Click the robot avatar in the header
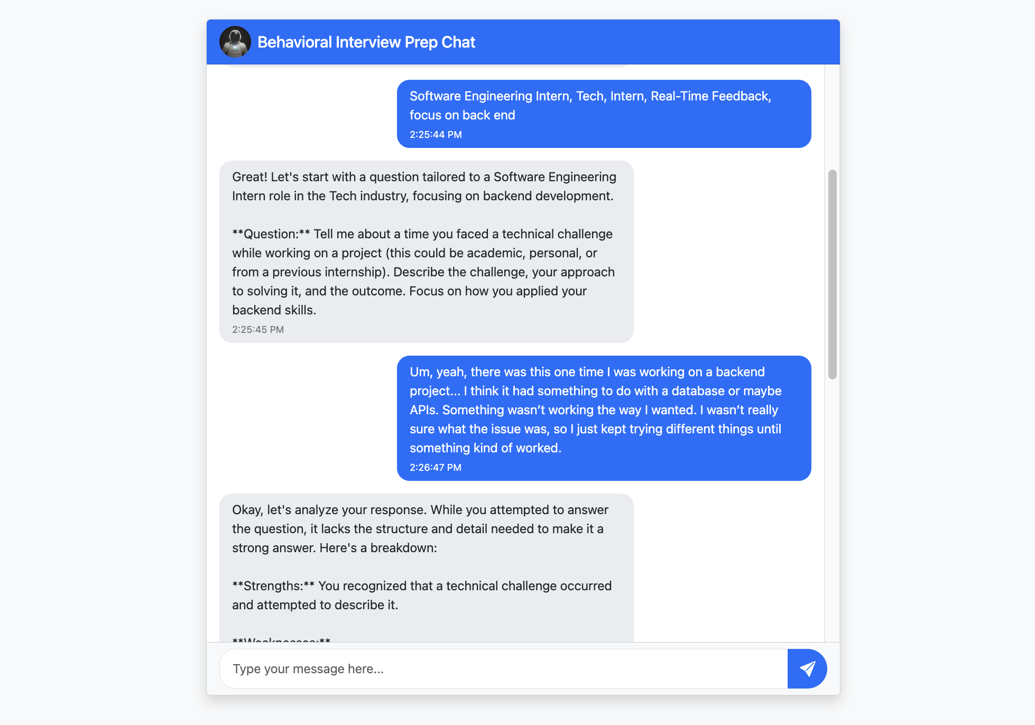The image size is (1035, 725). [235, 42]
